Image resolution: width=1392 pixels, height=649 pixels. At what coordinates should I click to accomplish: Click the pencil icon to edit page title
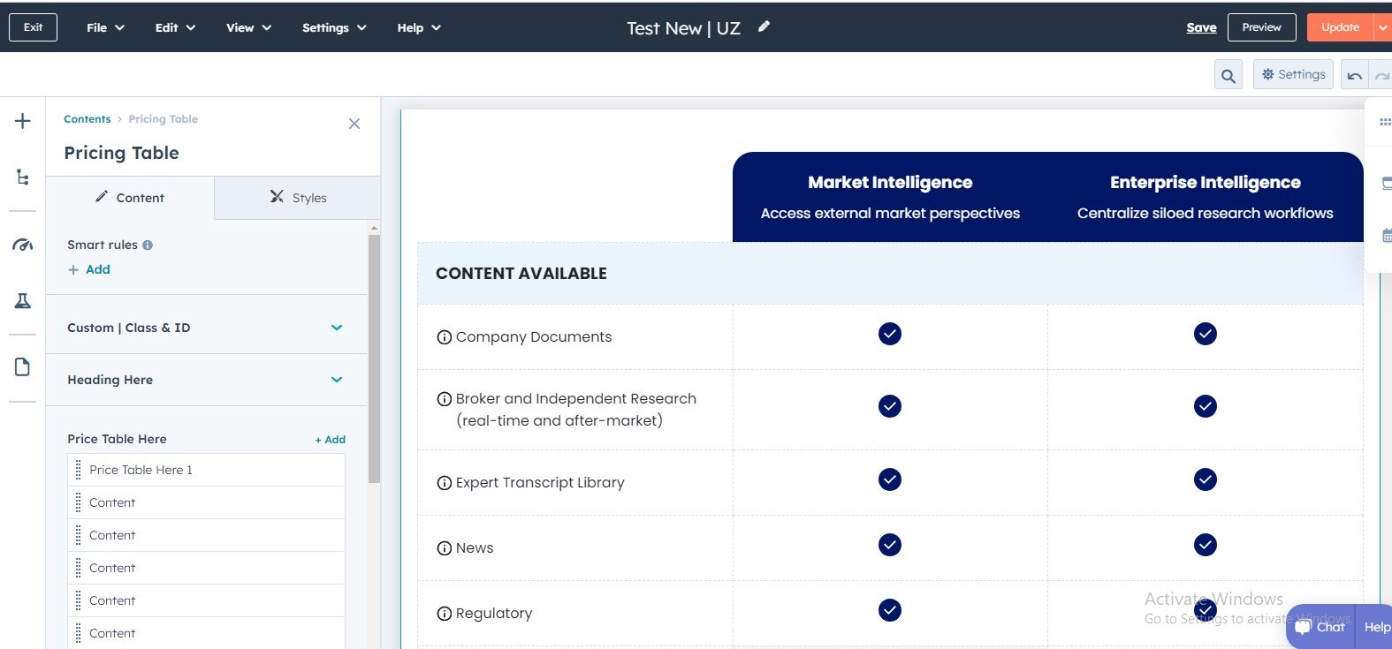(764, 27)
